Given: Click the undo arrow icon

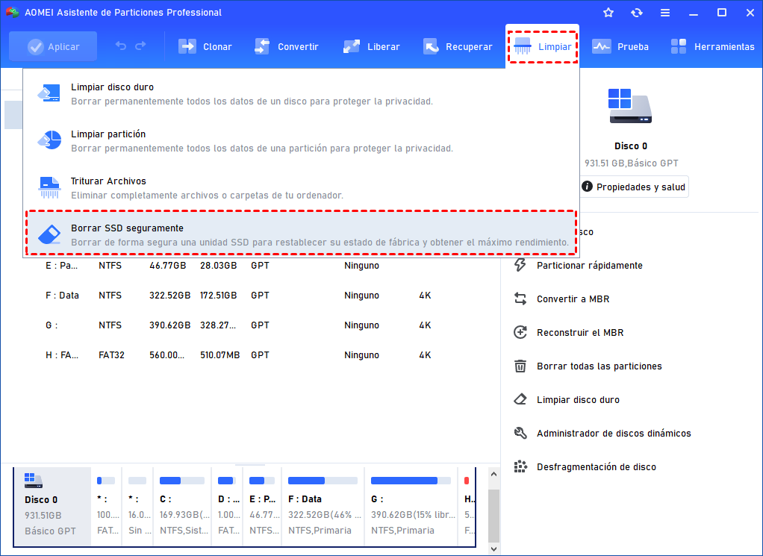Looking at the screenshot, I should [x=121, y=46].
